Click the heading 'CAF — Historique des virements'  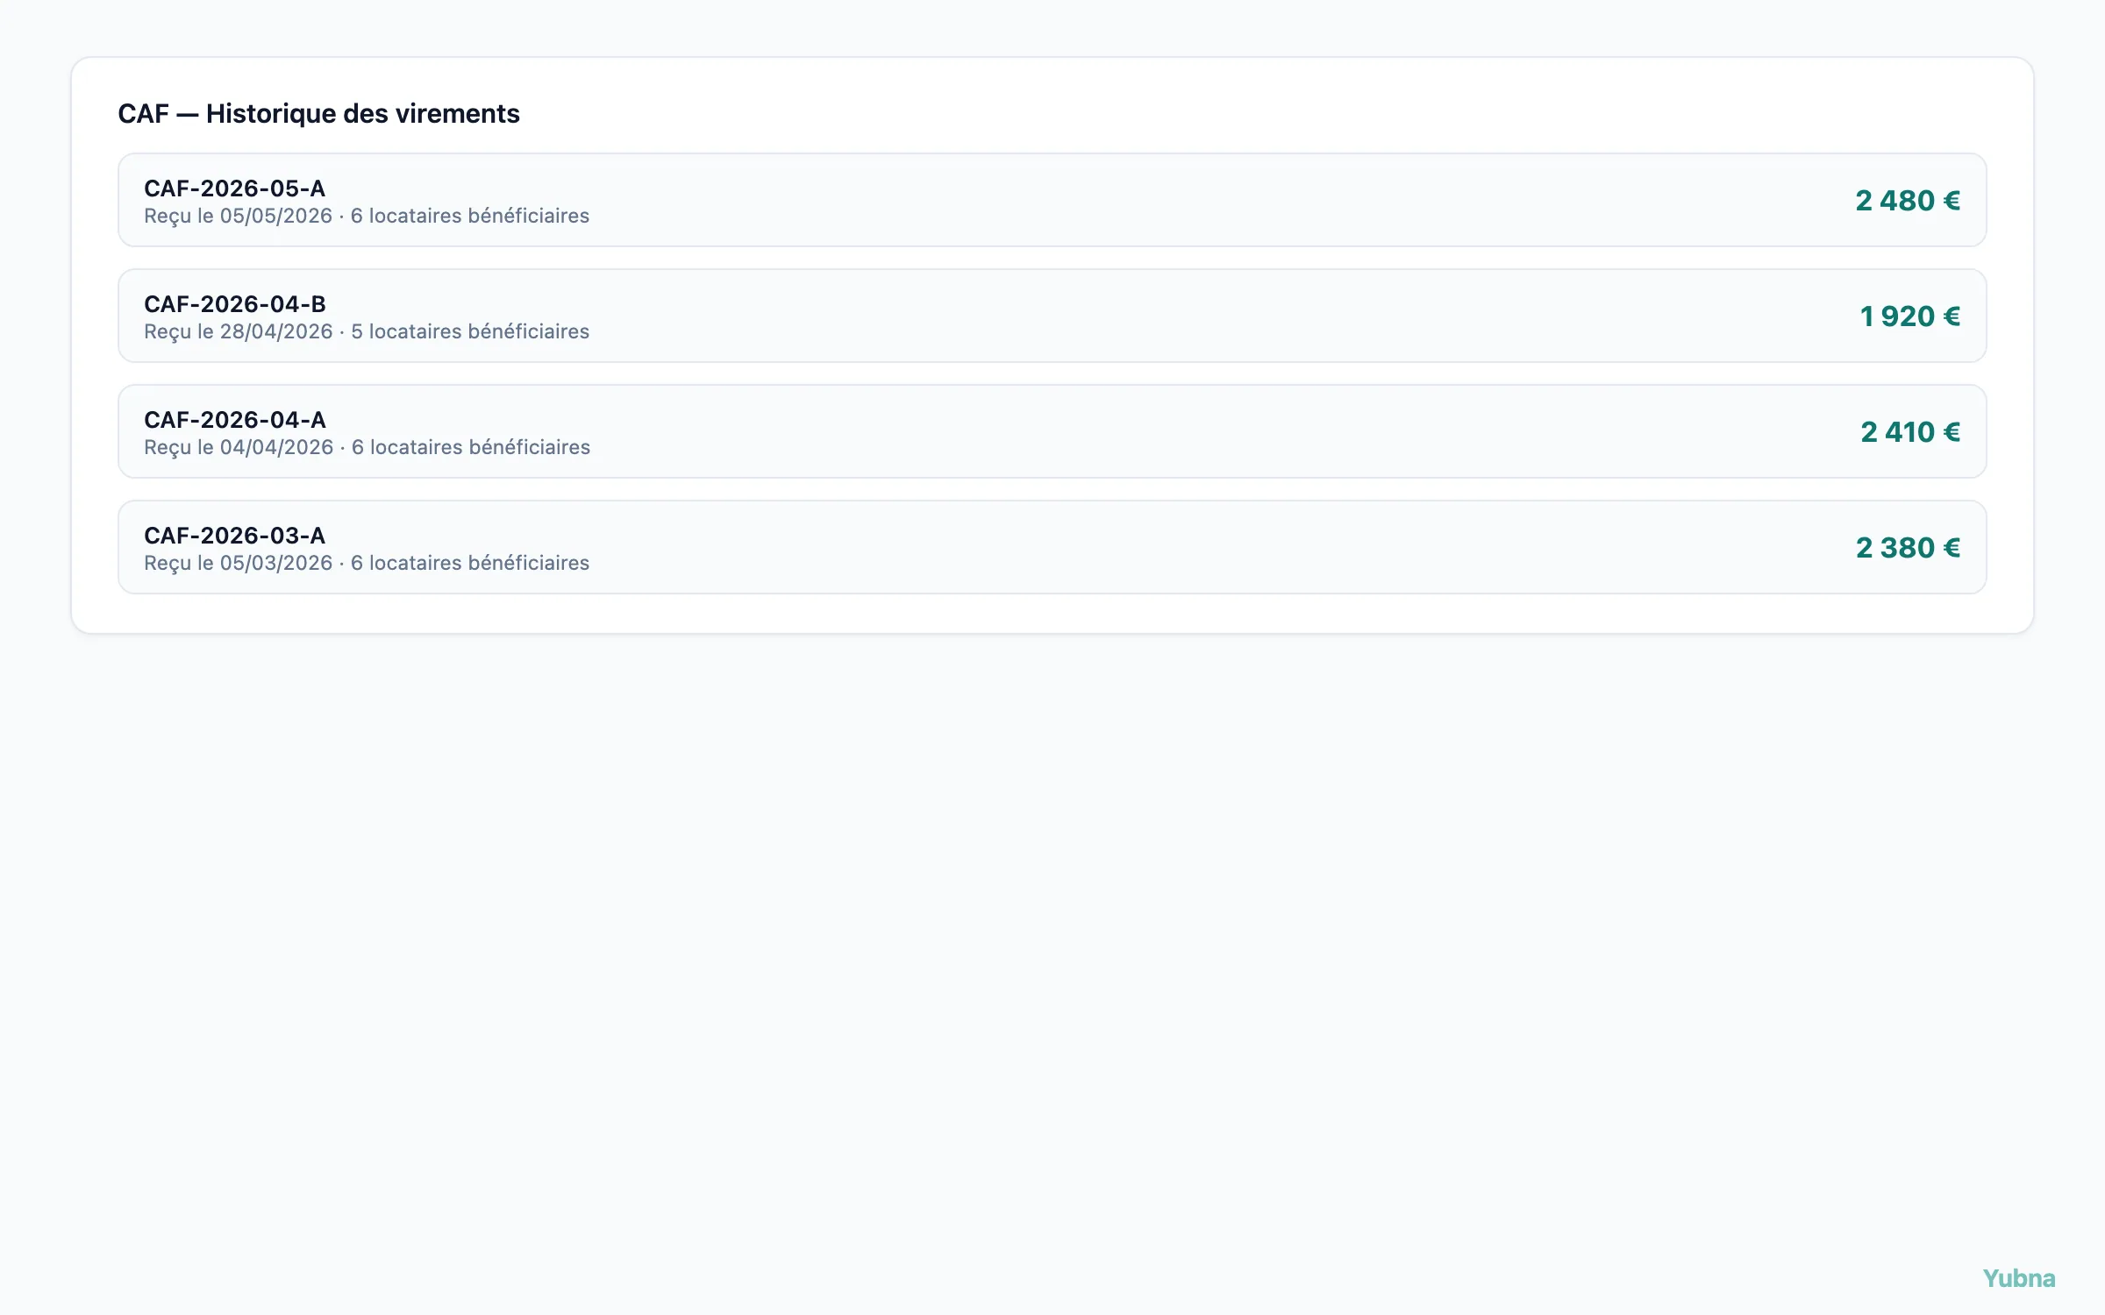point(319,114)
